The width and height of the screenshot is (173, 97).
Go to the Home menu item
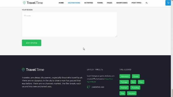click(x=61, y=3)
